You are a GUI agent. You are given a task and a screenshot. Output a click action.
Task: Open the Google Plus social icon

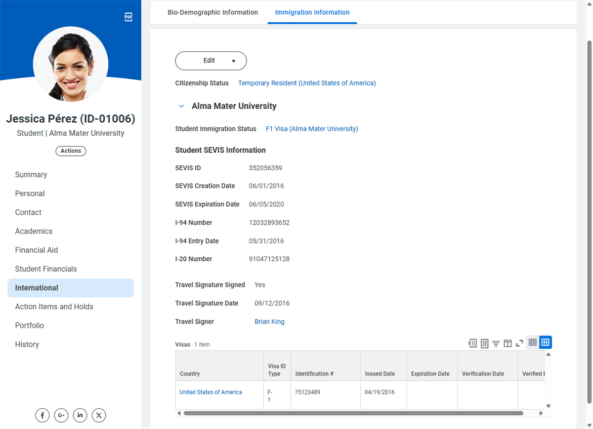[x=61, y=415]
